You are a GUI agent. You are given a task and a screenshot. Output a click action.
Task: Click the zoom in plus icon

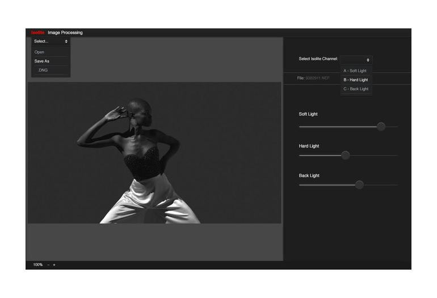click(x=54, y=265)
